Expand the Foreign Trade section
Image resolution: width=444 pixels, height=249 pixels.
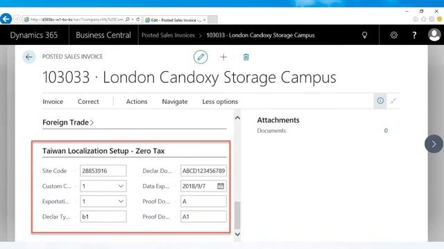68,122
